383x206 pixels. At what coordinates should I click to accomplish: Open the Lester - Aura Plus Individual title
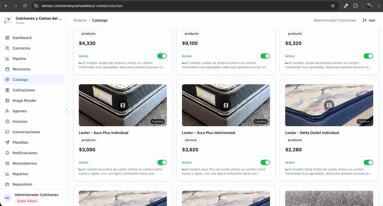[103, 133]
